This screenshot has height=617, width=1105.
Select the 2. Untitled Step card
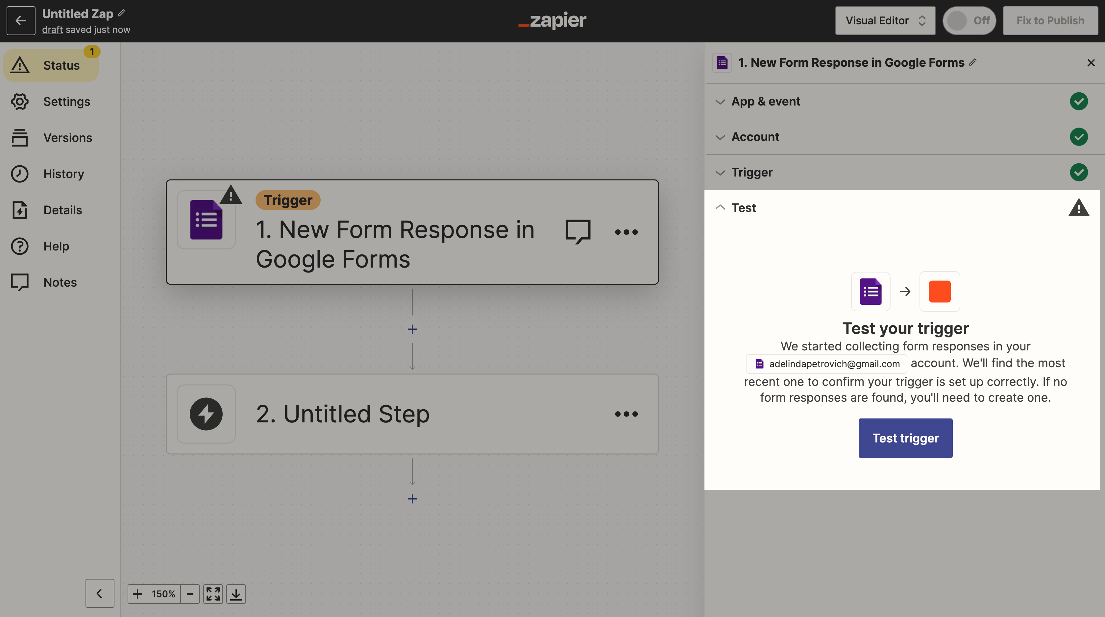(x=412, y=414)
